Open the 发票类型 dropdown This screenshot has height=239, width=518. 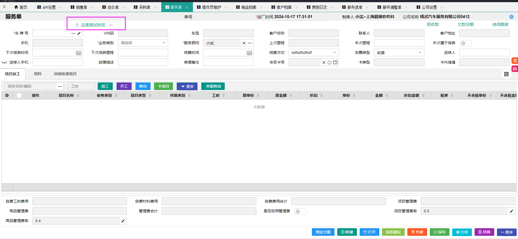point(399,53)
